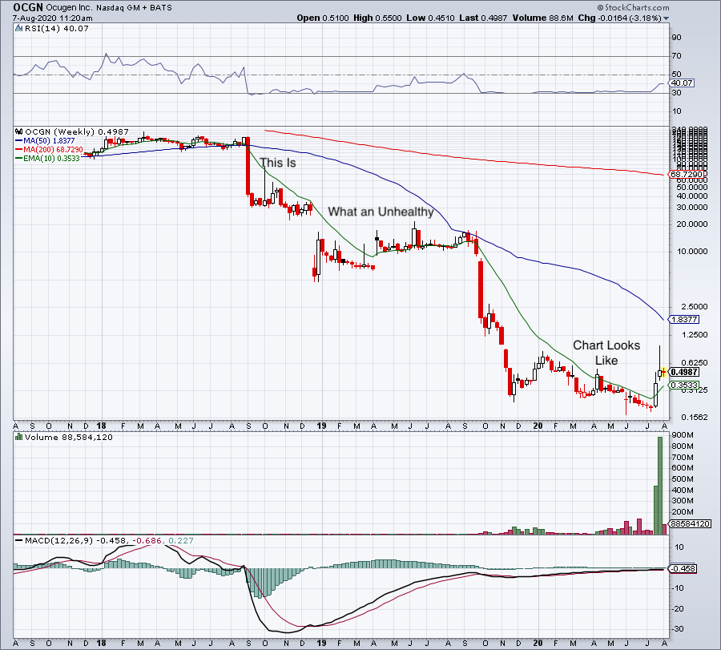Click the 'Chart Looks' annotation text
The height and width of the screenshot is (650, 721).
tap(606, 345)
